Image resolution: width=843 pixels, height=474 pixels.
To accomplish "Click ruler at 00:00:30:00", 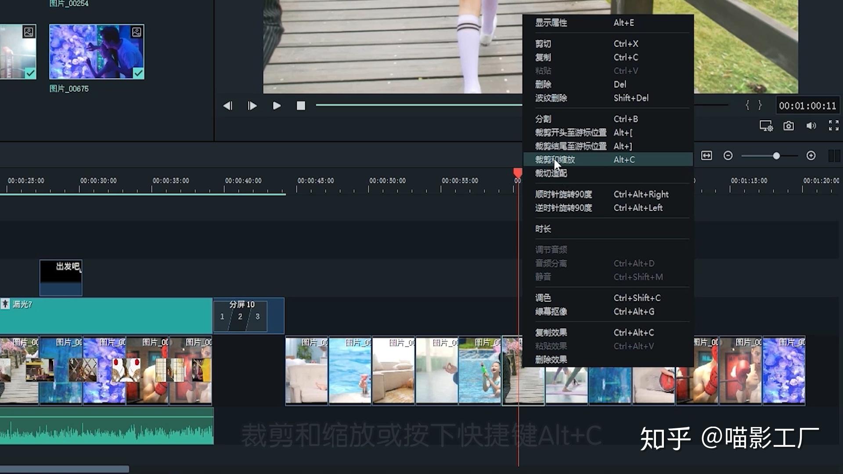I will [98, 181].
